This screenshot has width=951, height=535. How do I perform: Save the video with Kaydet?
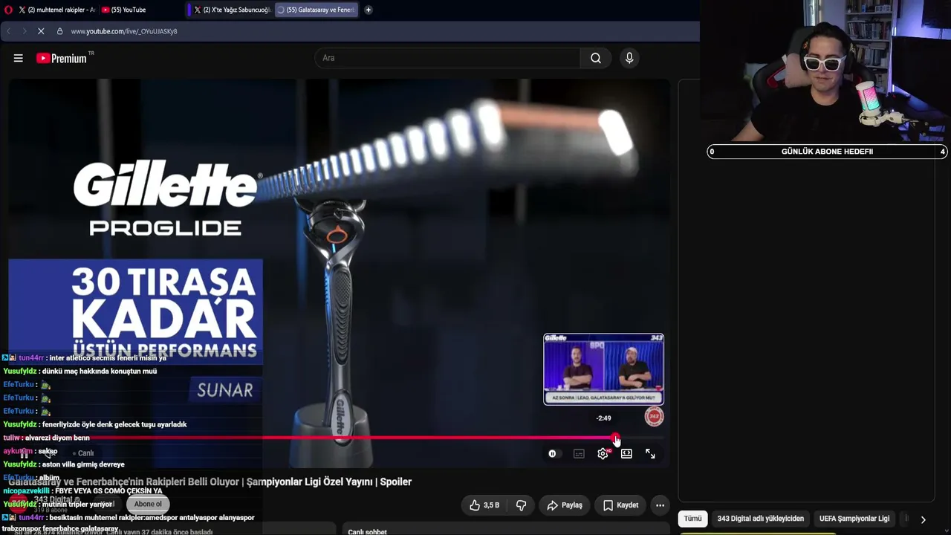click(621, 505)
